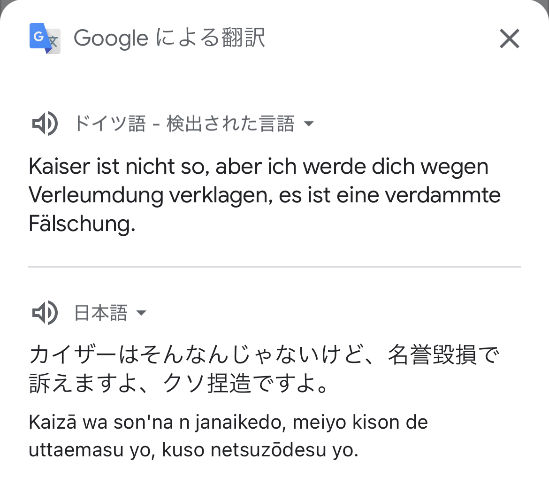549x493 pixels.
Task: Open the 日本語 target language selector
Action: click(x=101, y=313)
